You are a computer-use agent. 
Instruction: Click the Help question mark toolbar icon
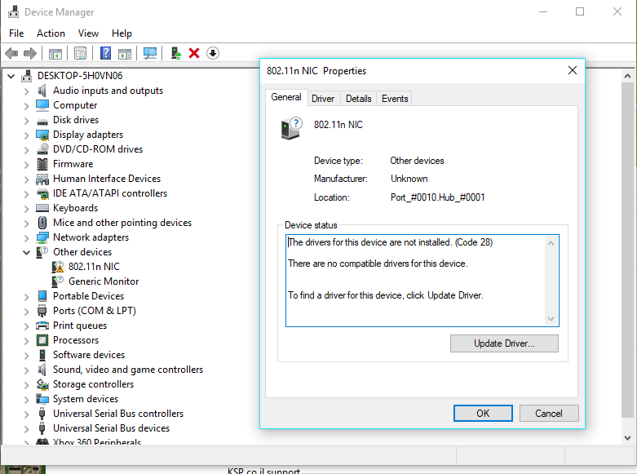pos(105,53)
